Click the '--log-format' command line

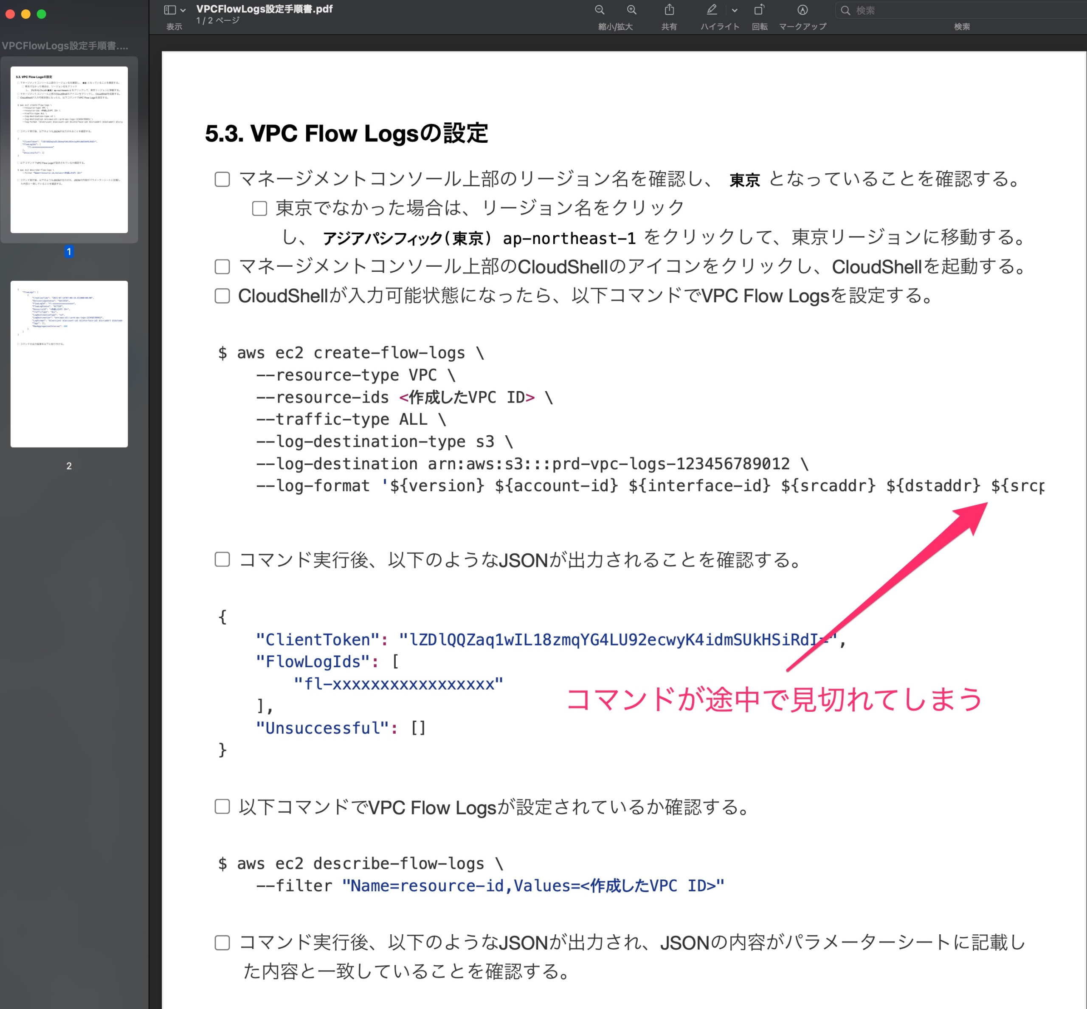650,485
